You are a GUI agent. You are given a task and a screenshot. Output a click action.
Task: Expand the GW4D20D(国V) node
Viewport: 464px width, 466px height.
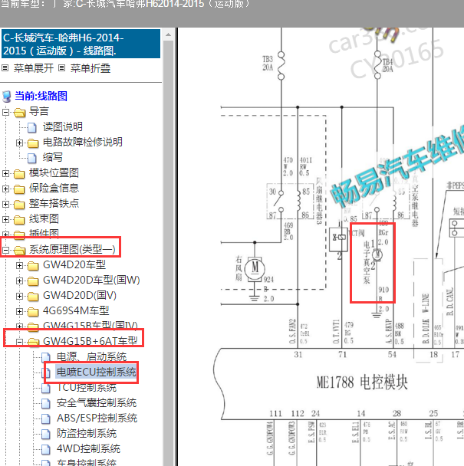tap(19, 296)
